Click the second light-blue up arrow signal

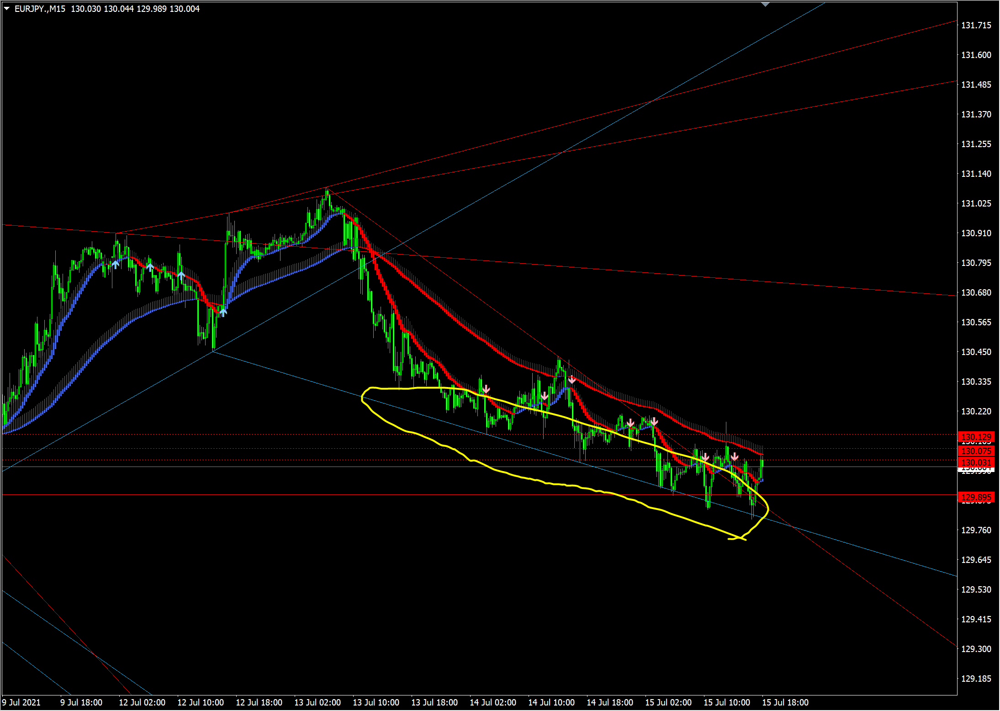pyautogui.click(x=150, y=266)
